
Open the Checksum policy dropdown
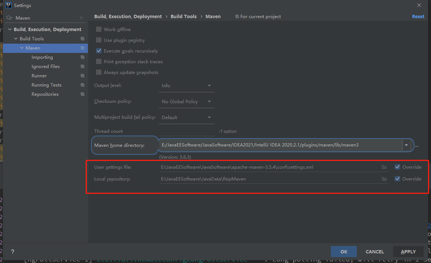pyautogui.click(x=187, y=102)
